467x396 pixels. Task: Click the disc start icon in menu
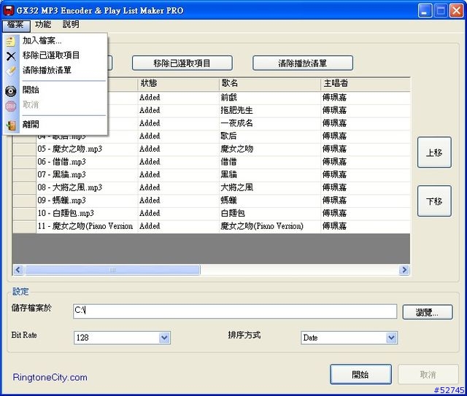11,91
